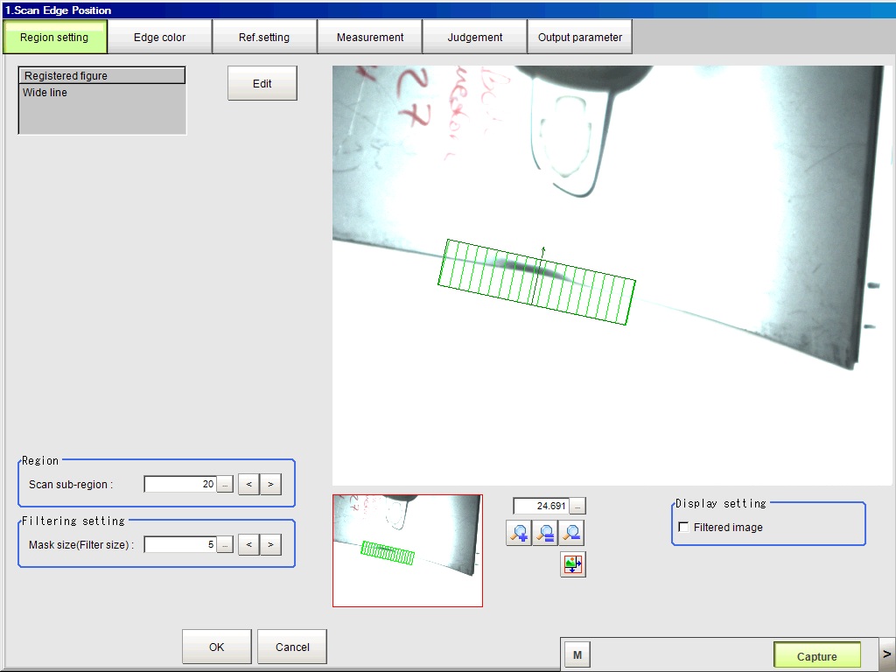Open the Mask size value editor
The height and width of the screenshot is (672, 896).
pos(225,545)
